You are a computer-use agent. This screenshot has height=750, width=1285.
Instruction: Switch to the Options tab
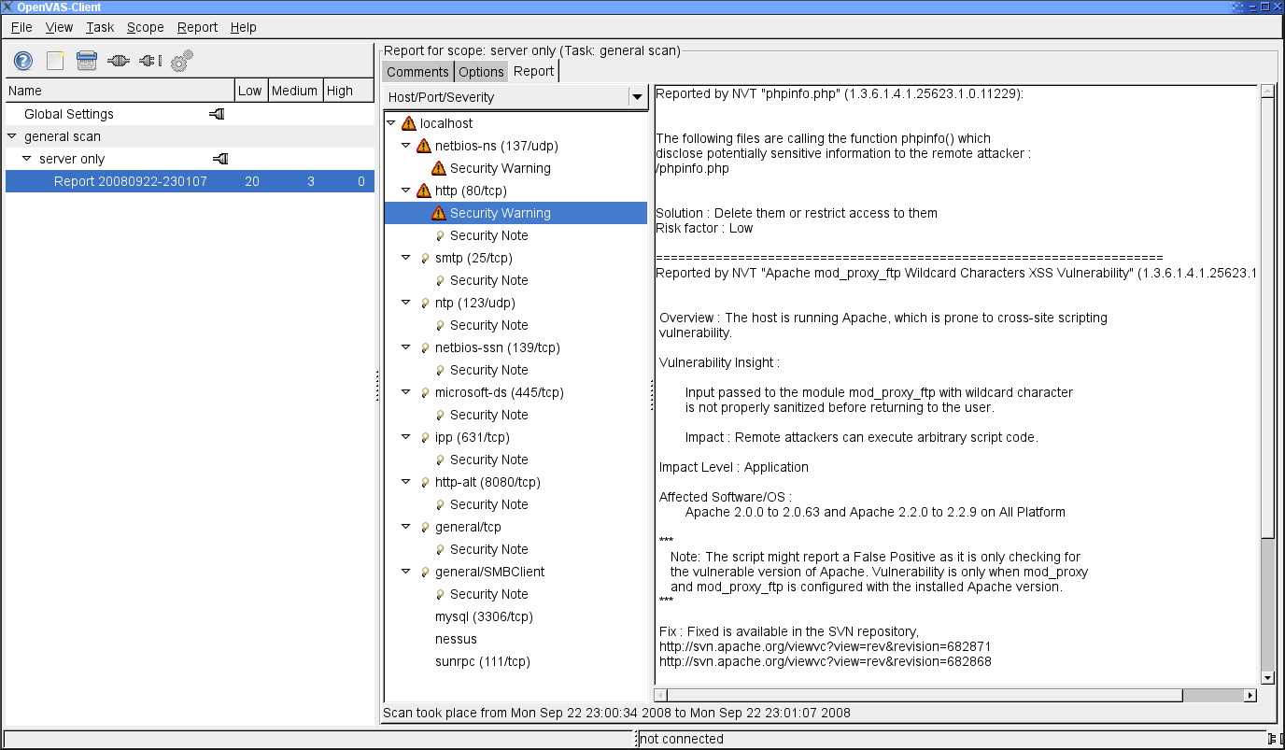pyautogui.click(x=481, y=71)
